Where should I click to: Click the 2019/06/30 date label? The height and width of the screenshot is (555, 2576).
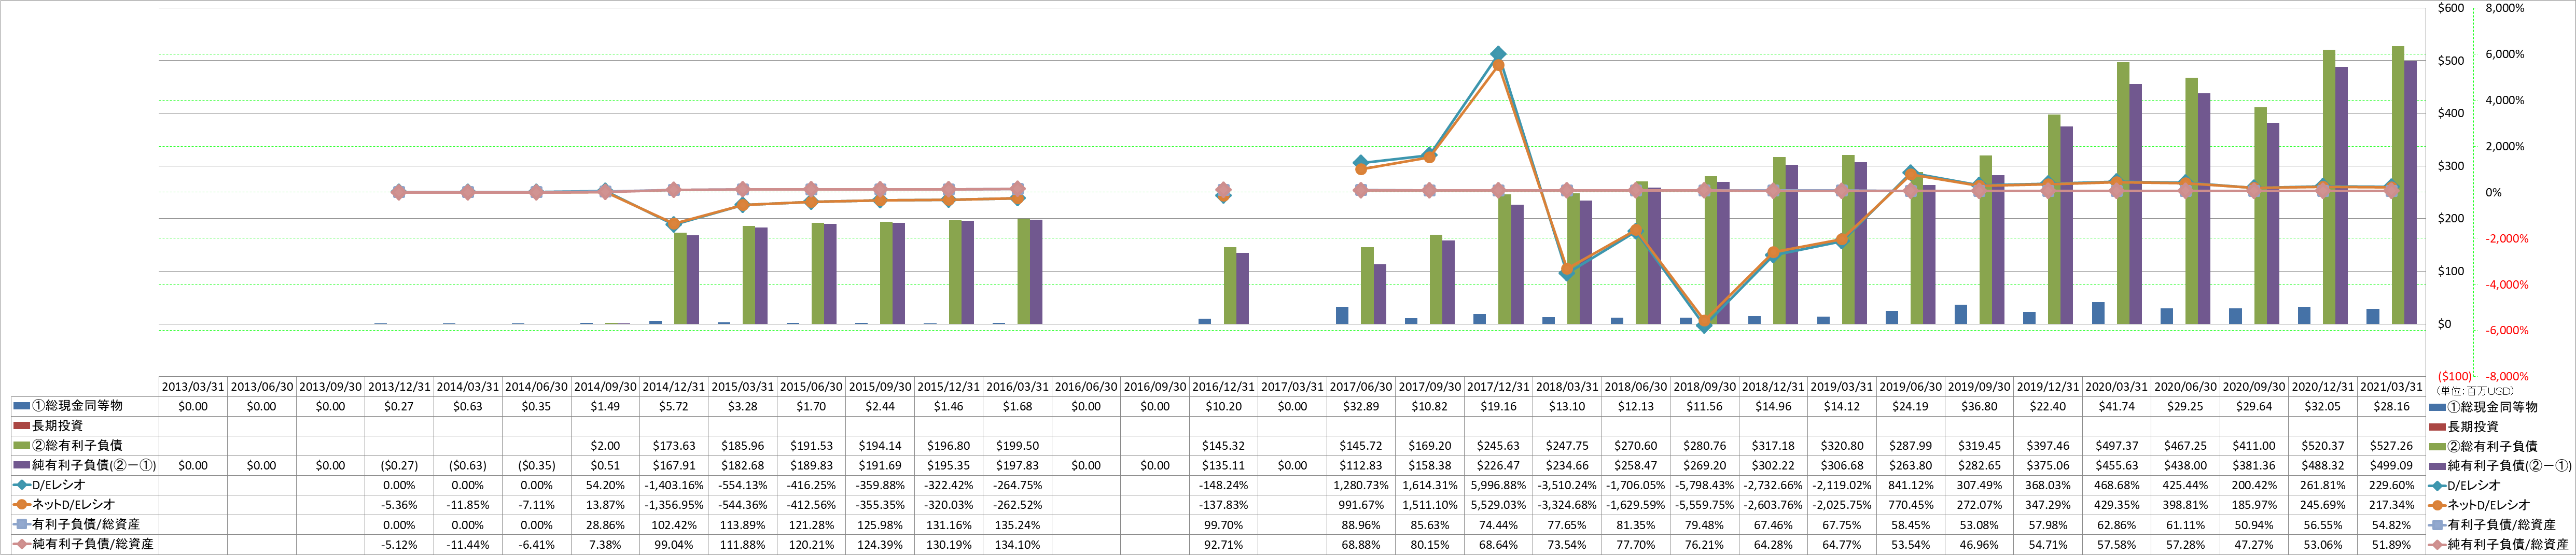tap(1911, 387)
